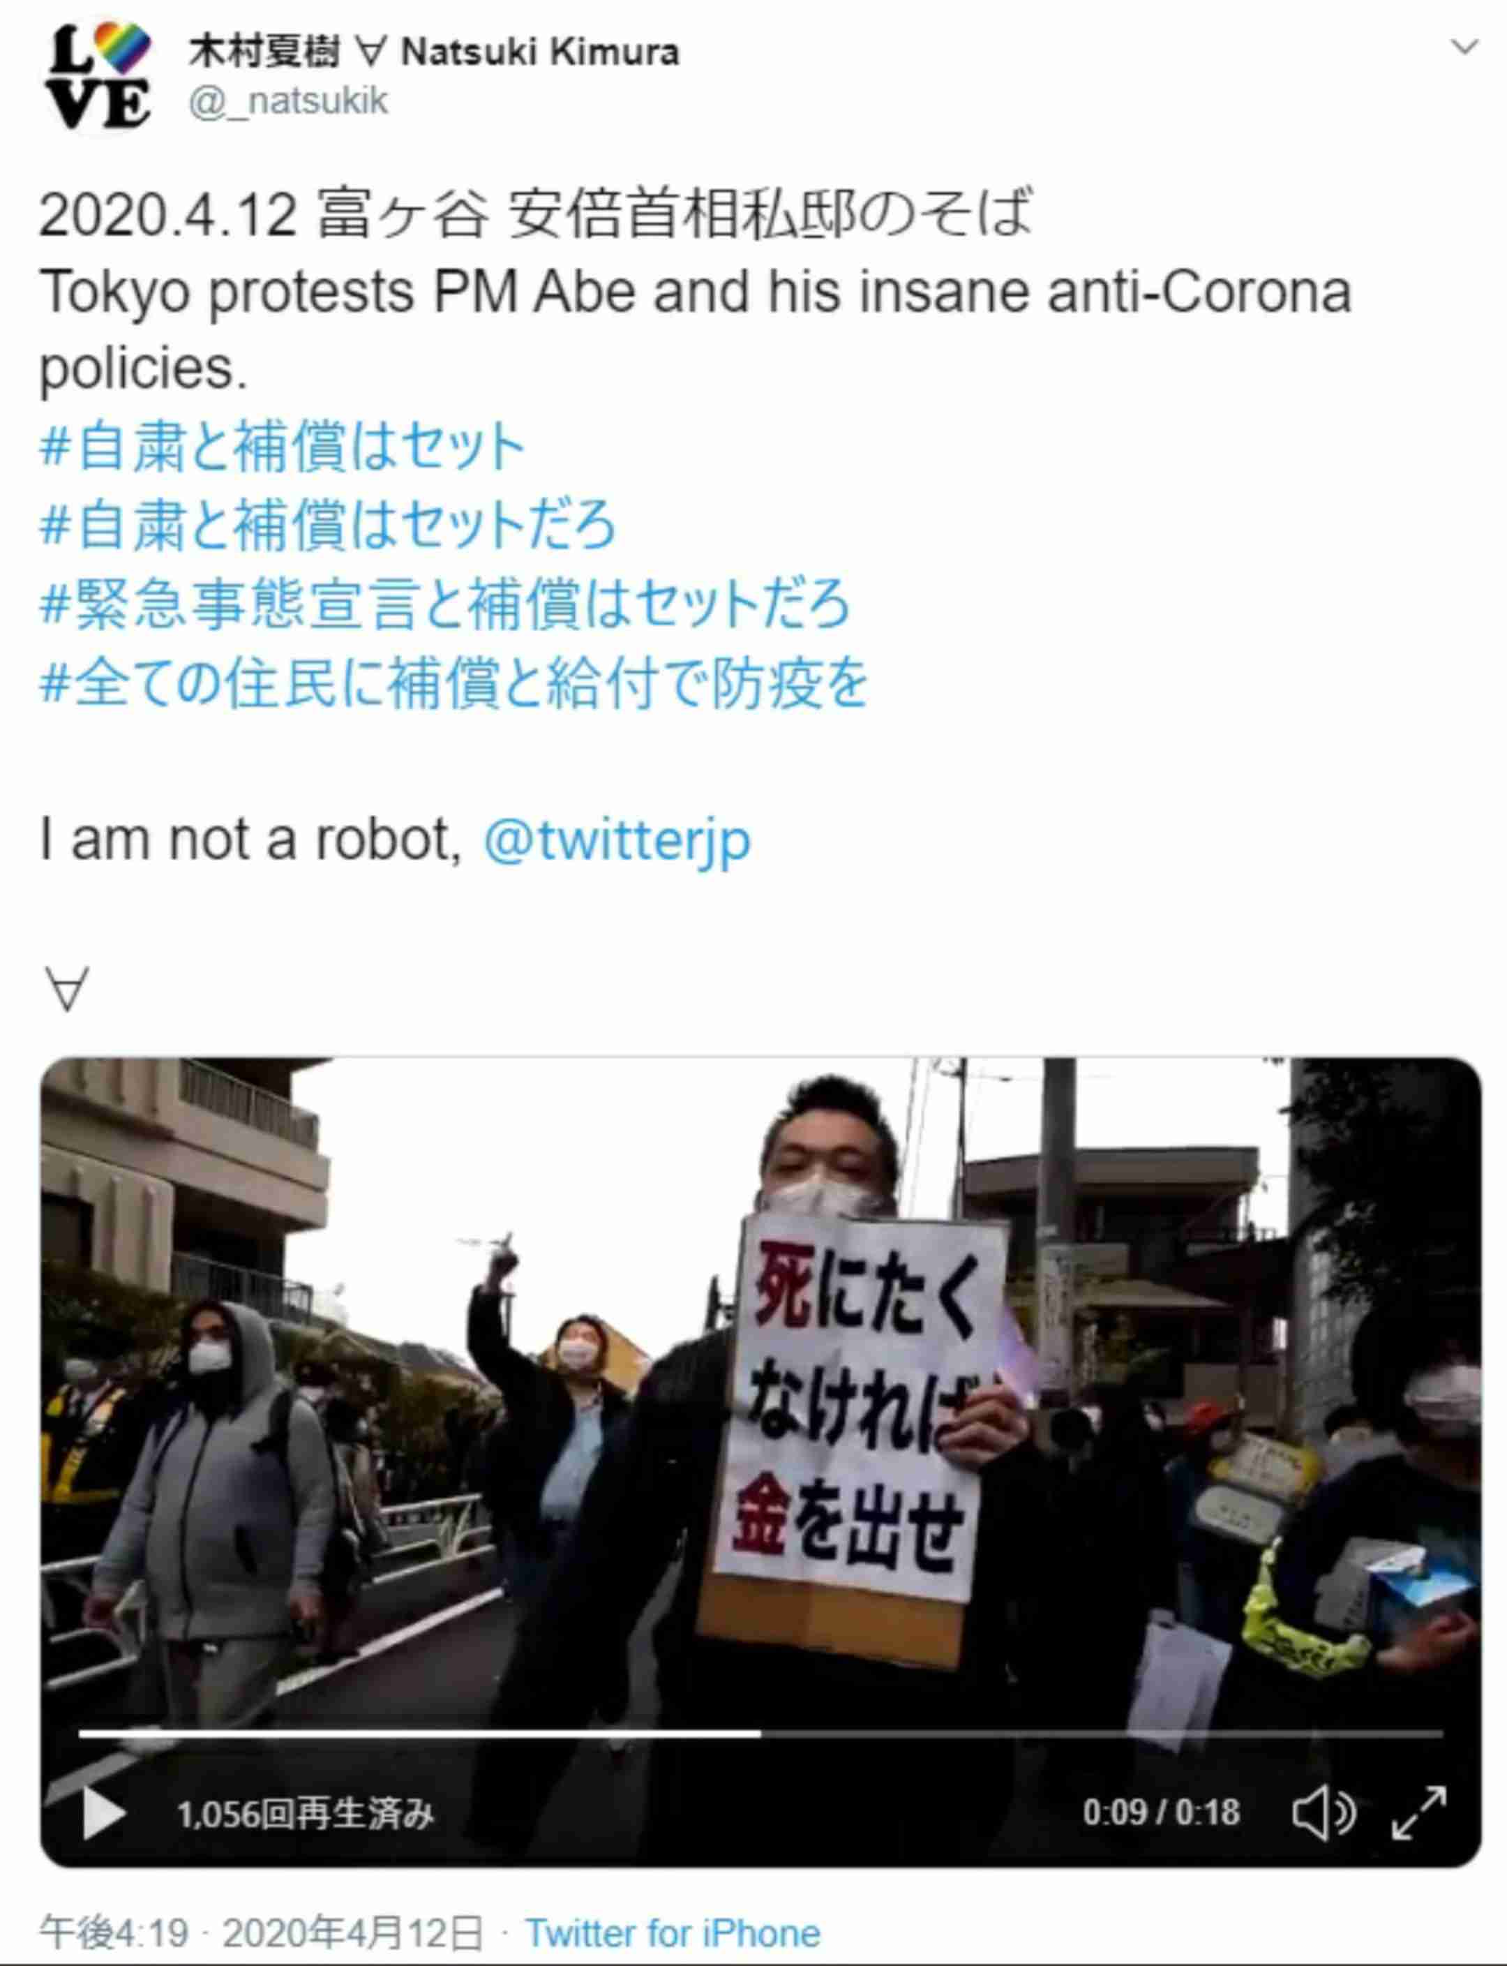Open hashtag #自粛と補償はセットだろ
The image size is (1507, 1966).
point(329,525)
